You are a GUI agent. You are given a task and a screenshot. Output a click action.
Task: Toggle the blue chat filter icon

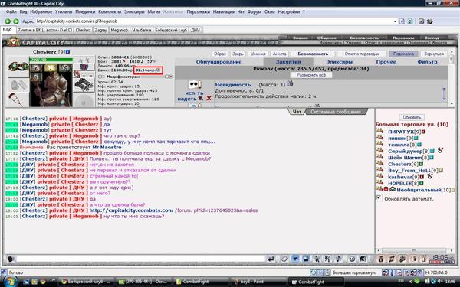(x=295, y=259)
